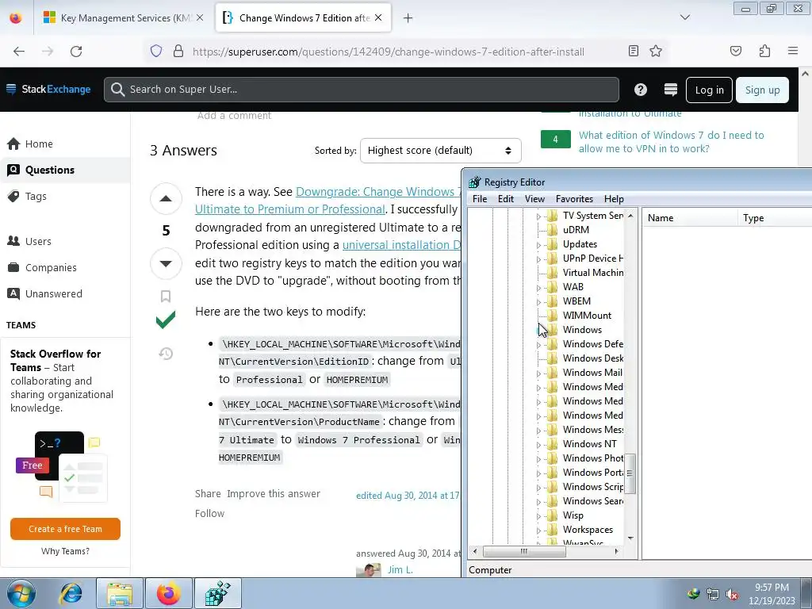Click the Why Teams? link
The image size is (812, 609).
tap(65, 551)
